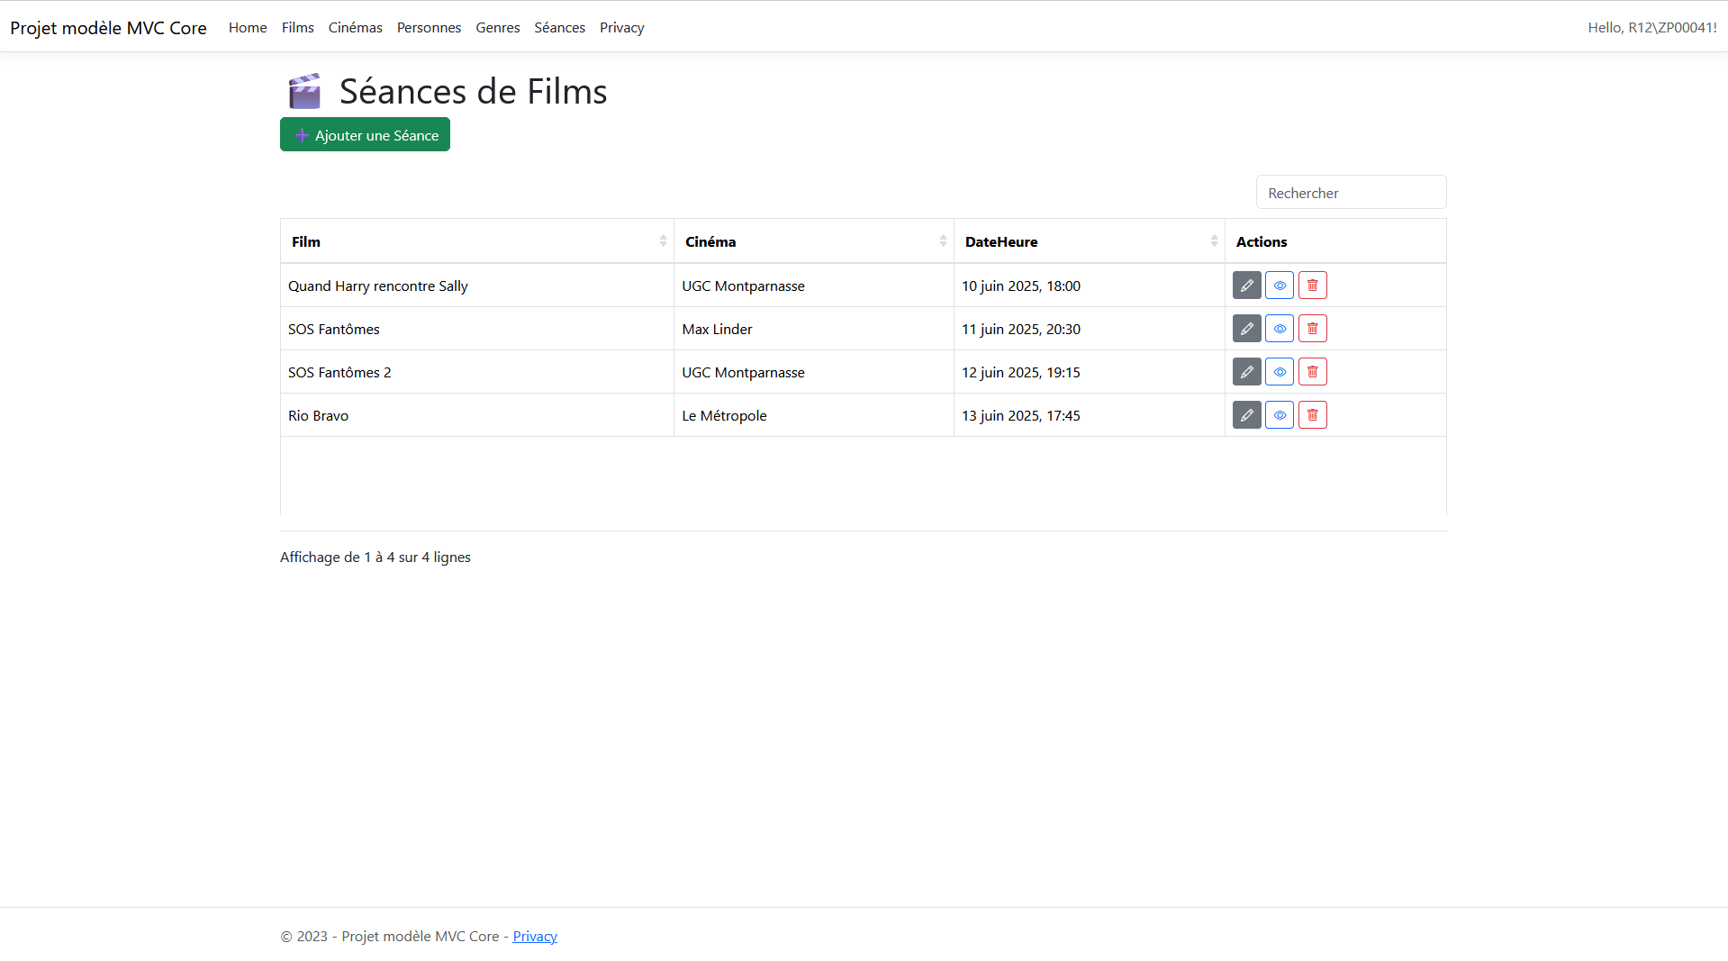Open the Privacy link in footer
Screen dimensions: 1728x961
click(535, 937)
